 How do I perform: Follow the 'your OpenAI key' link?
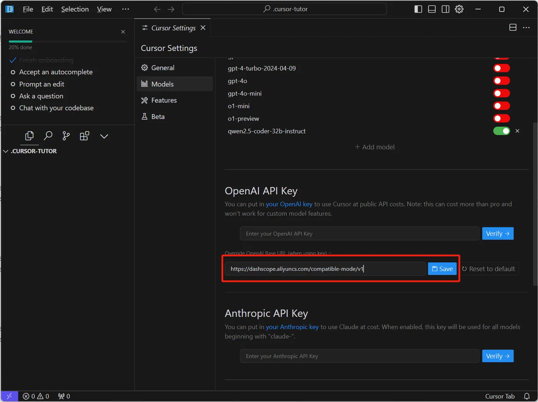289,204
